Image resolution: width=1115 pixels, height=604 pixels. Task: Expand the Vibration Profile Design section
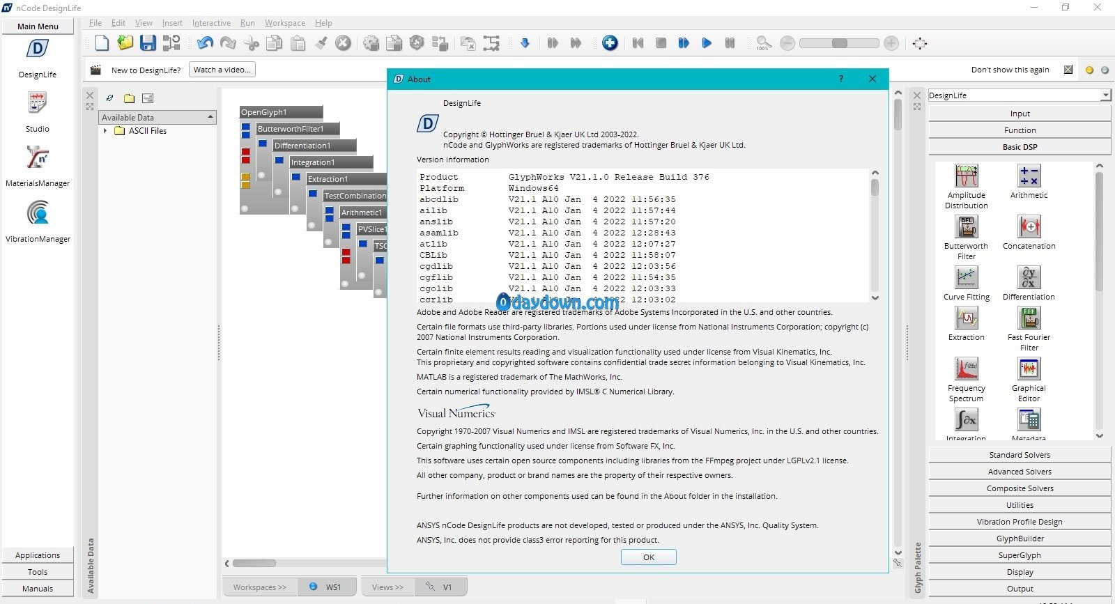(x=1020, y=522)
